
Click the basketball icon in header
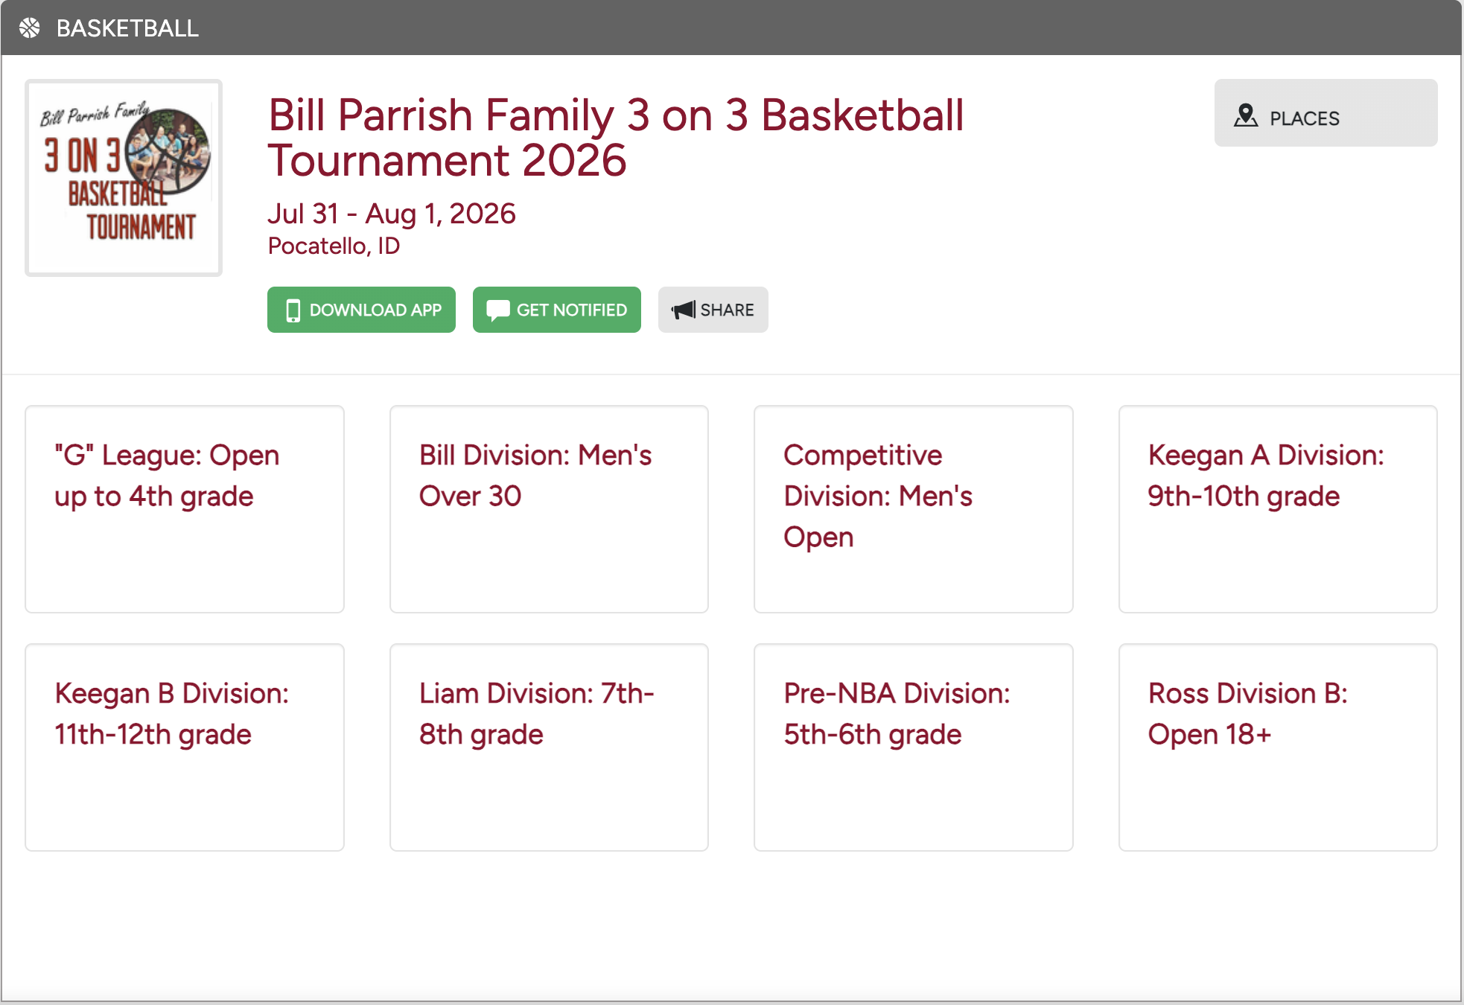(x=30, y=28)
